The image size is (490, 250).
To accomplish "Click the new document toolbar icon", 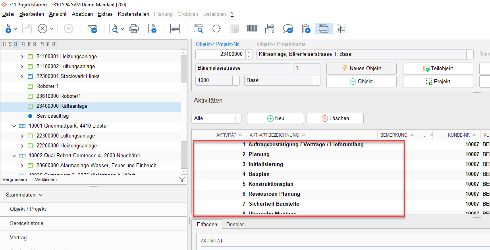I will click(7, 29).
